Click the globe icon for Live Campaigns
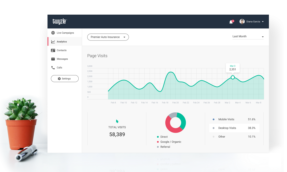 click(53, 33)
